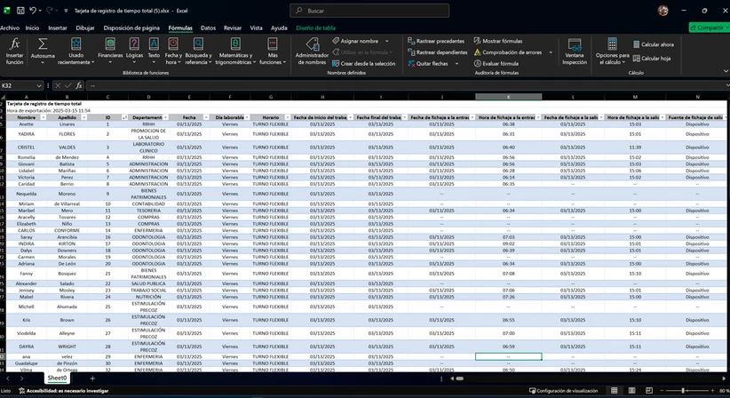Click the formula bar input
730x398 pixels.
405,85
